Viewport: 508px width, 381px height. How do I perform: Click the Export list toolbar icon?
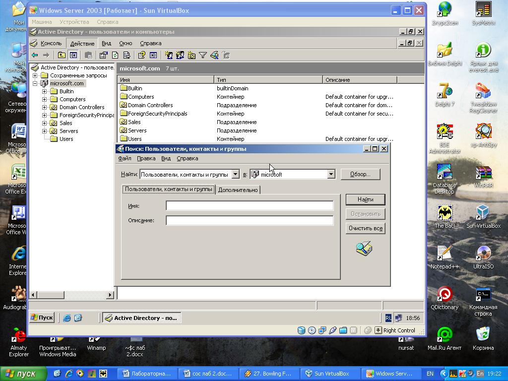[x=127, y=56]
